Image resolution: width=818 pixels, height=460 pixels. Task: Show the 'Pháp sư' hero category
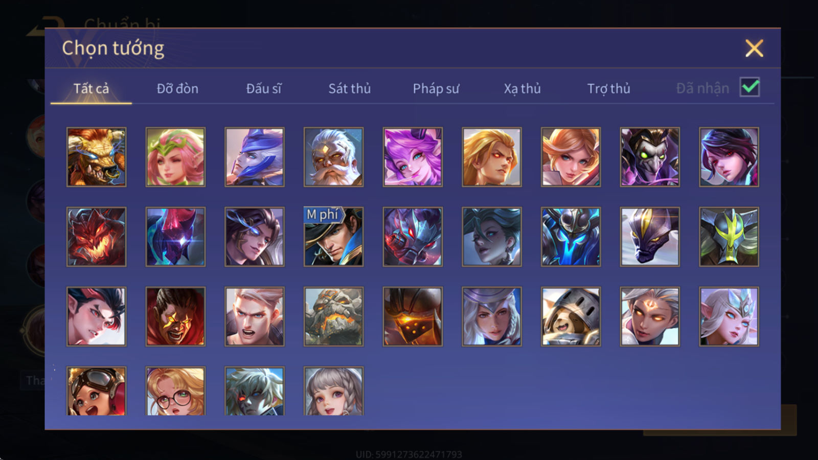pyautogui.click(x=436, y=88)
